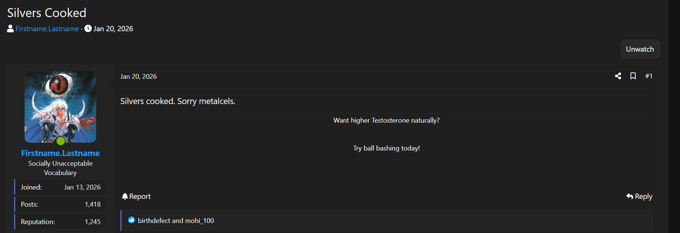Click the Reputation value 1,245
This screenshot has height=233, width=680.
(92, 222)
